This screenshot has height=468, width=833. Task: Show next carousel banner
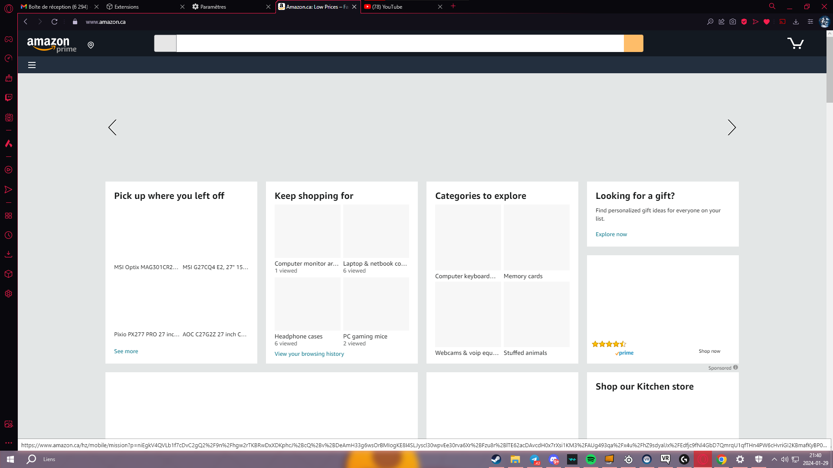coord(731,127)
